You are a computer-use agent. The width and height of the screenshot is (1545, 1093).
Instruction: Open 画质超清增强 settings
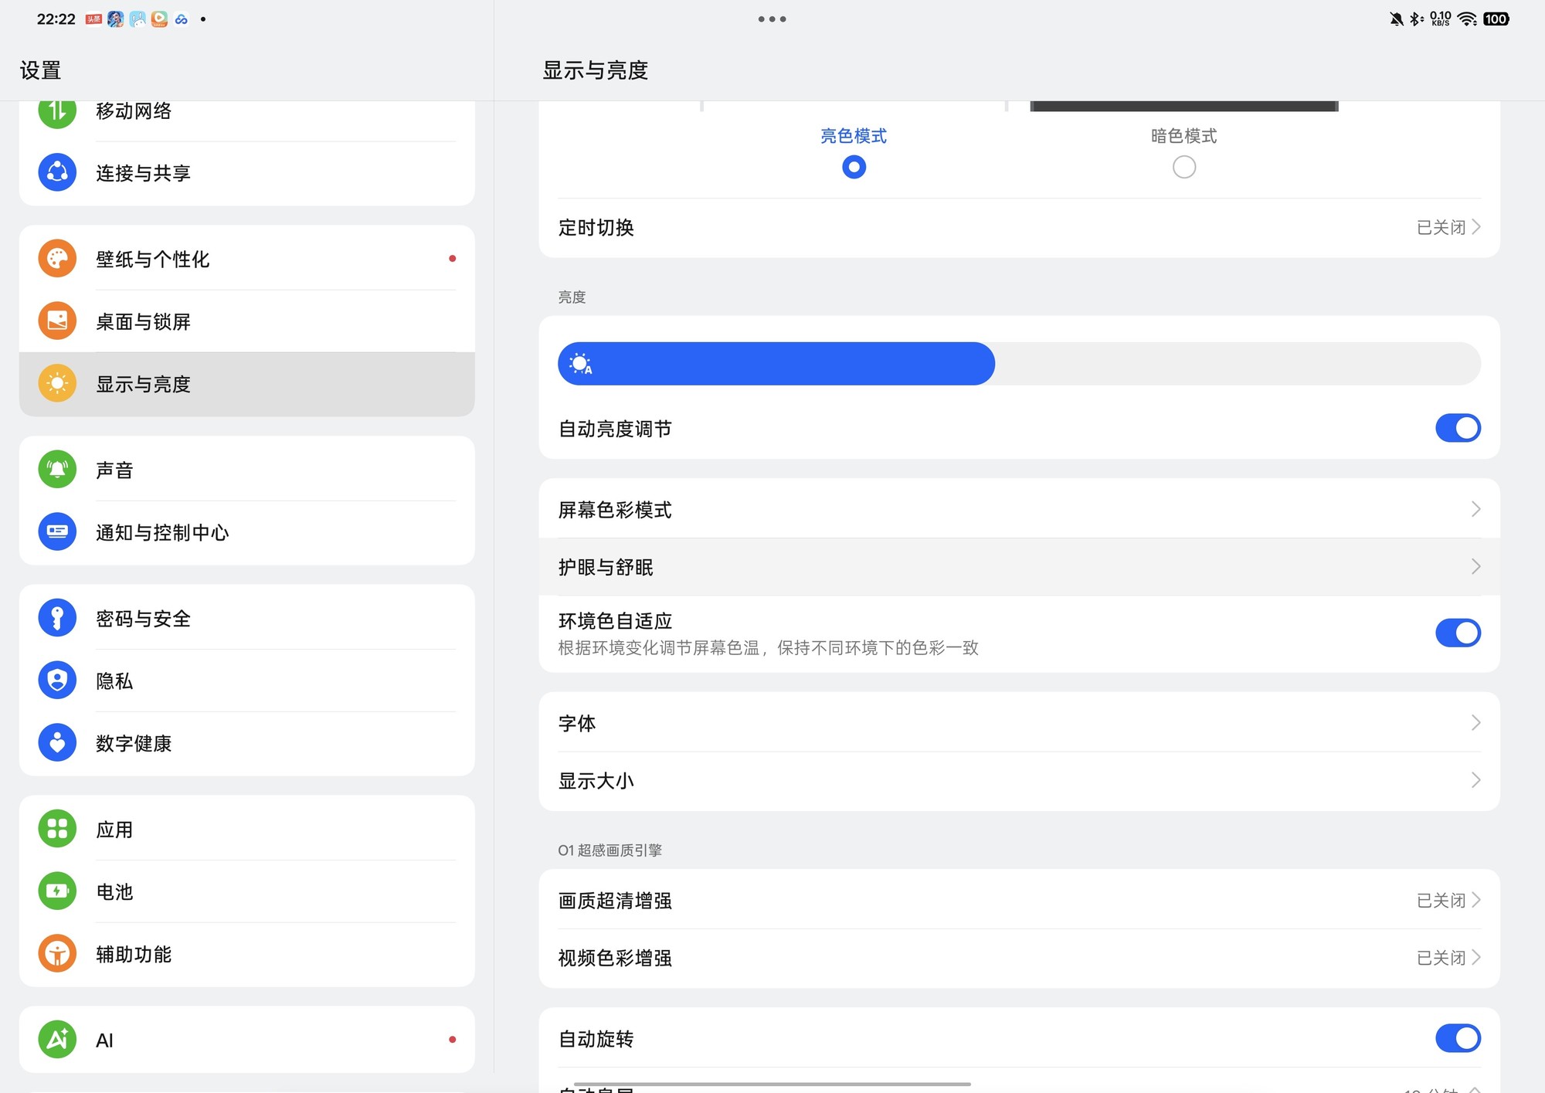[1018, 900]
